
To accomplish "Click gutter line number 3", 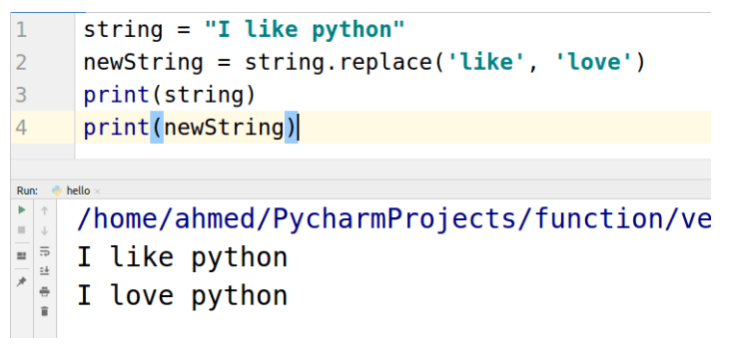I will tap(21, 95).
